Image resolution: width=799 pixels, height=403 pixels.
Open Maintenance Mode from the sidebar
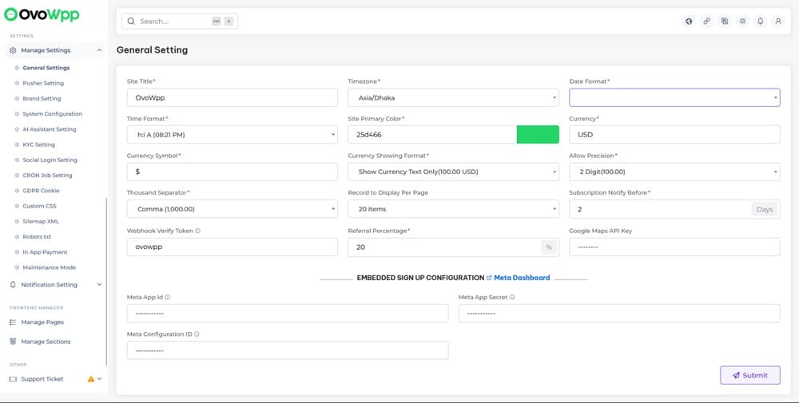49,267
